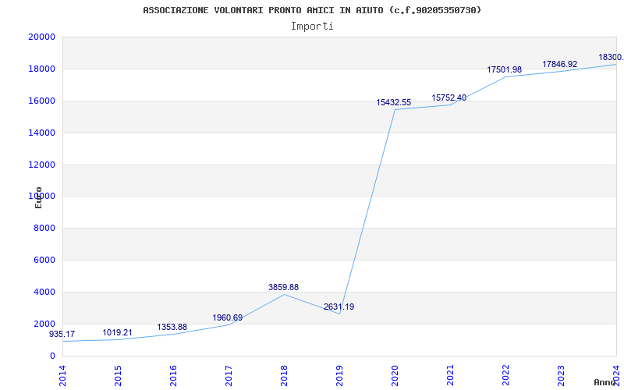624x390 pixels.
Task: Click the 'Euro' y-axis title
Action: click(38, 197)
